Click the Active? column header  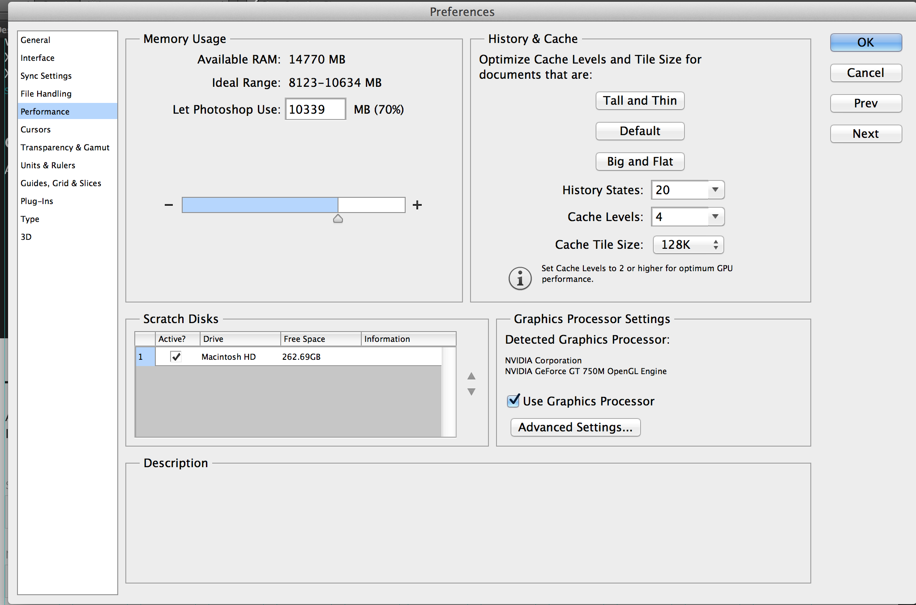point(177,339)
